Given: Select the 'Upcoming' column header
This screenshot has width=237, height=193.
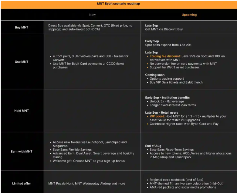Looking at the screenshot, I should click(189, 15).
